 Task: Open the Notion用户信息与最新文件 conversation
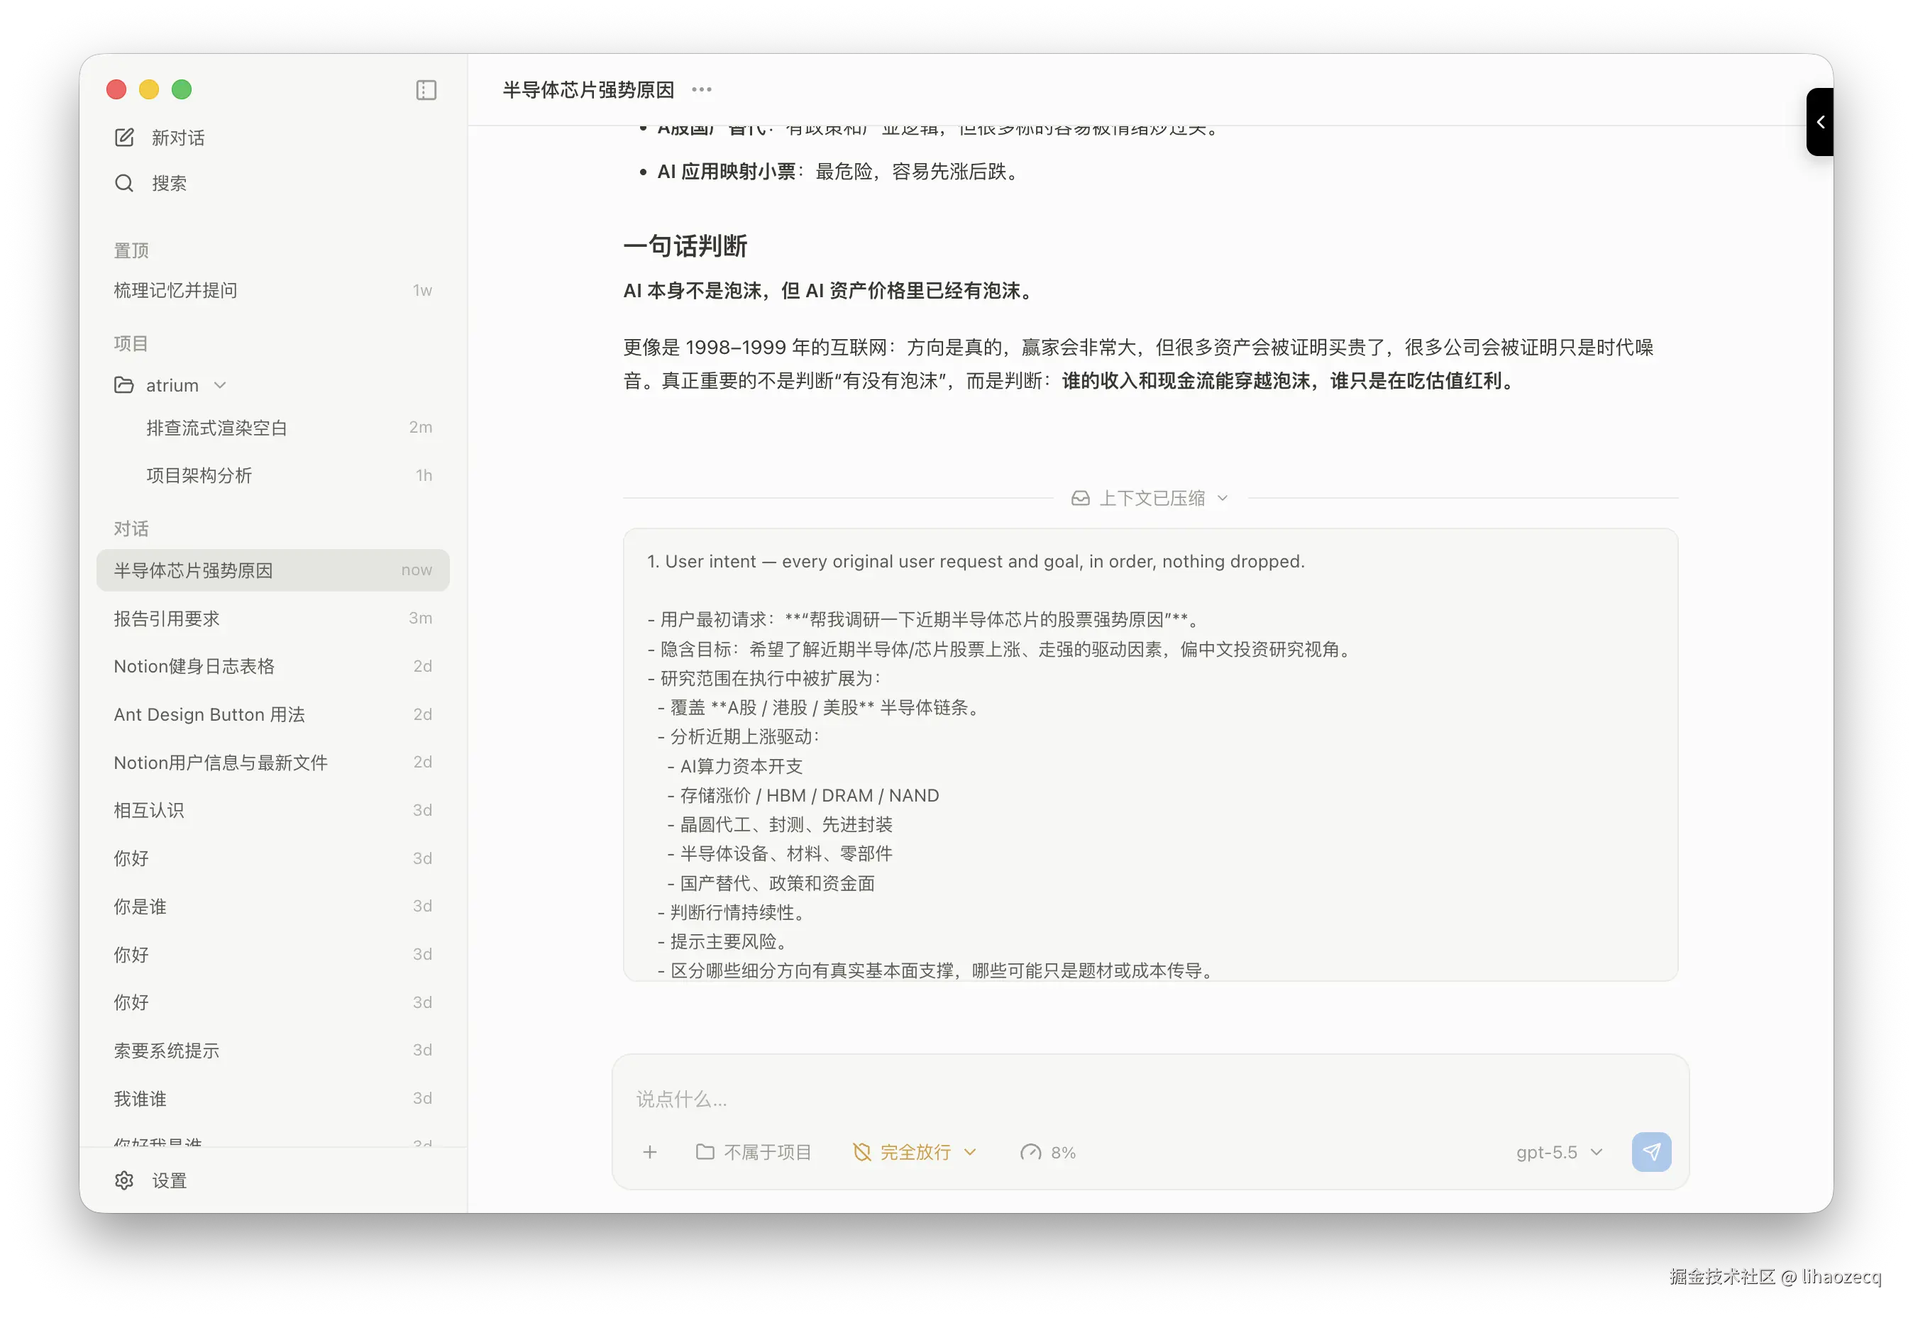272,763
